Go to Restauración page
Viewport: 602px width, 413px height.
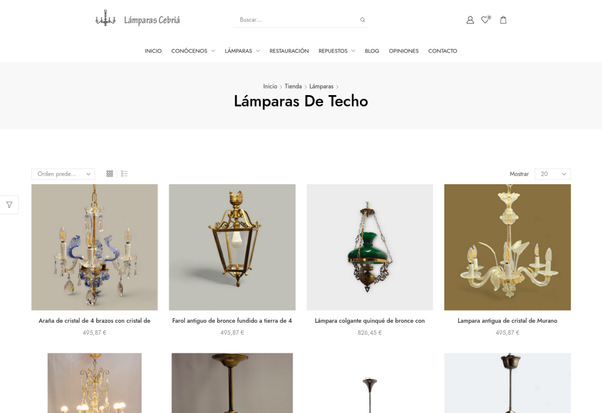tap(289, 51)
